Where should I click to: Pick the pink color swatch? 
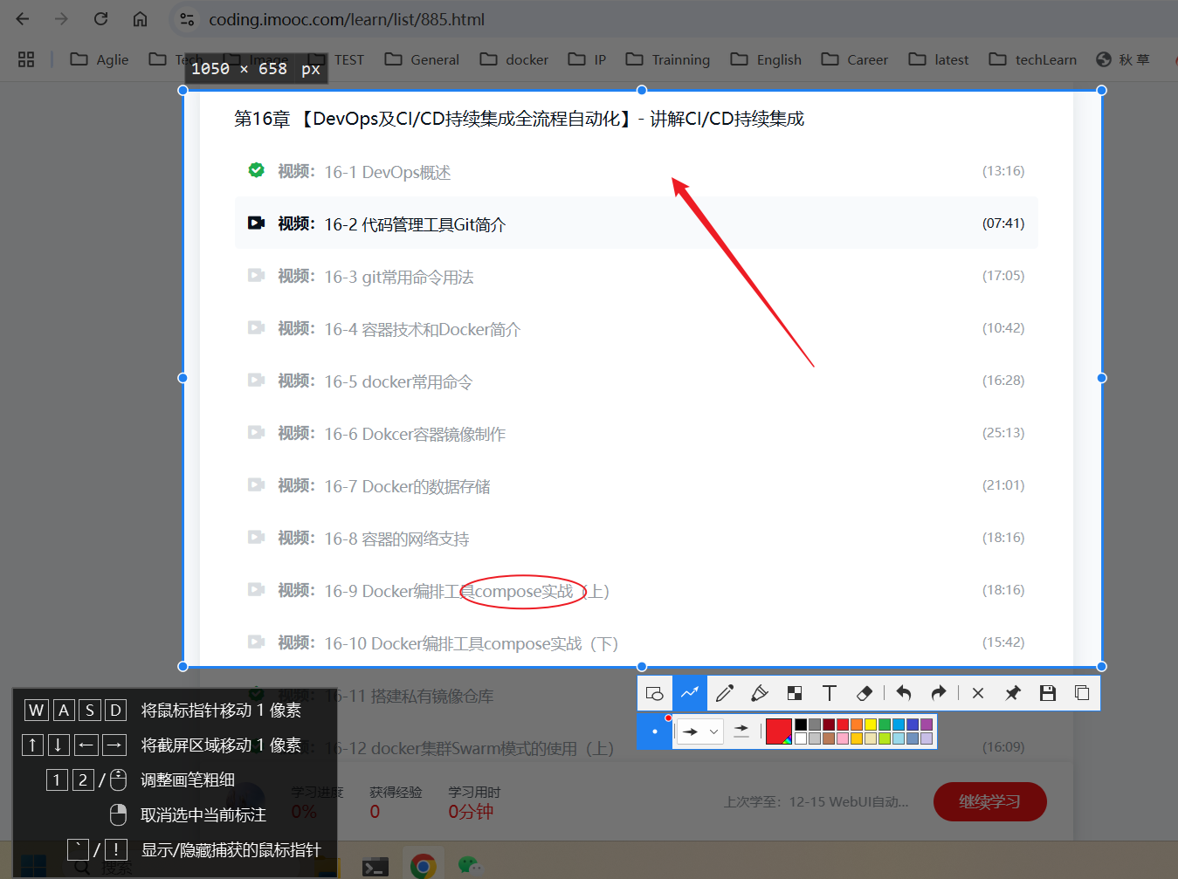pyautogui.click(x=843, y=738)
